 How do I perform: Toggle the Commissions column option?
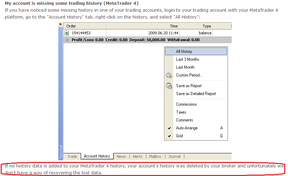pyautogui.click(x=196, y=104)
